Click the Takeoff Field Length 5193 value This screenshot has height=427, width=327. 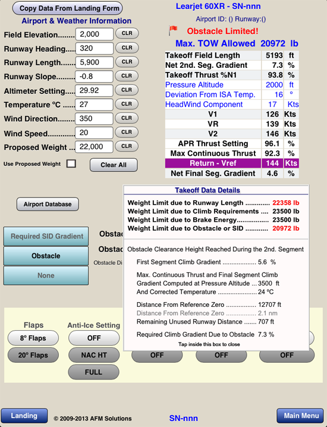coord(274,55)
